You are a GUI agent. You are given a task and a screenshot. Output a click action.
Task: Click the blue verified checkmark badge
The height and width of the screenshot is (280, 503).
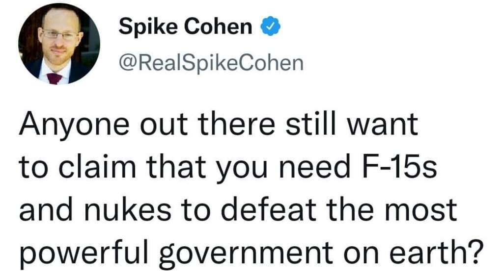click(270, 28)
